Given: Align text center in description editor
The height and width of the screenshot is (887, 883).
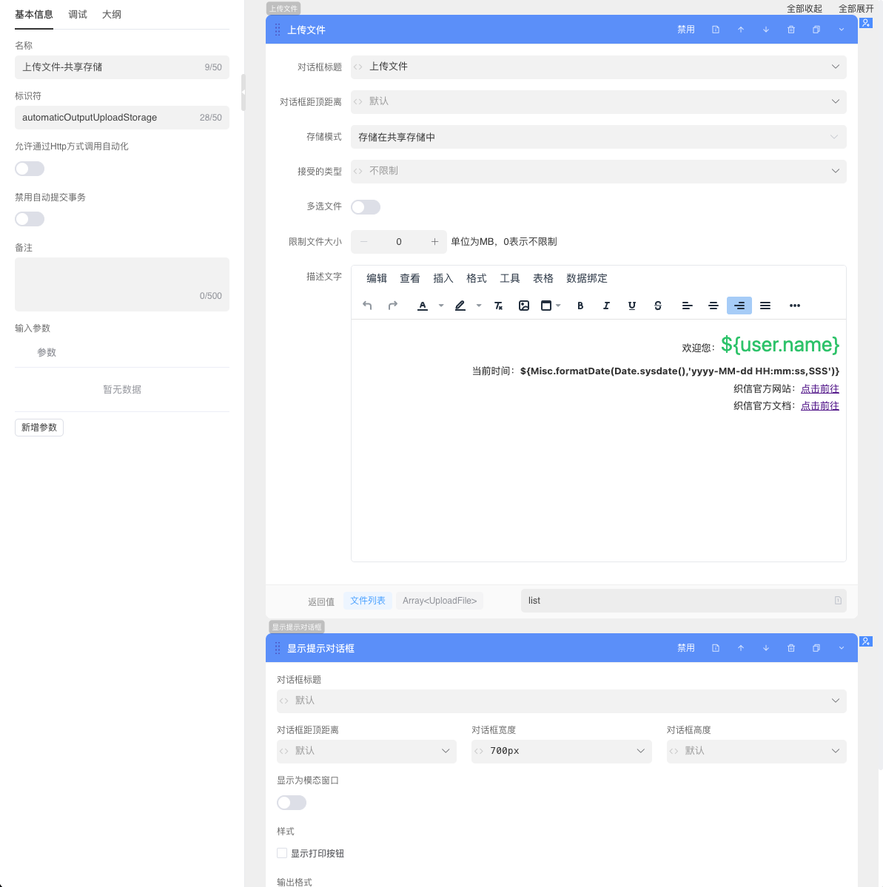Looking at the screenshot, I should coord(714,306).
